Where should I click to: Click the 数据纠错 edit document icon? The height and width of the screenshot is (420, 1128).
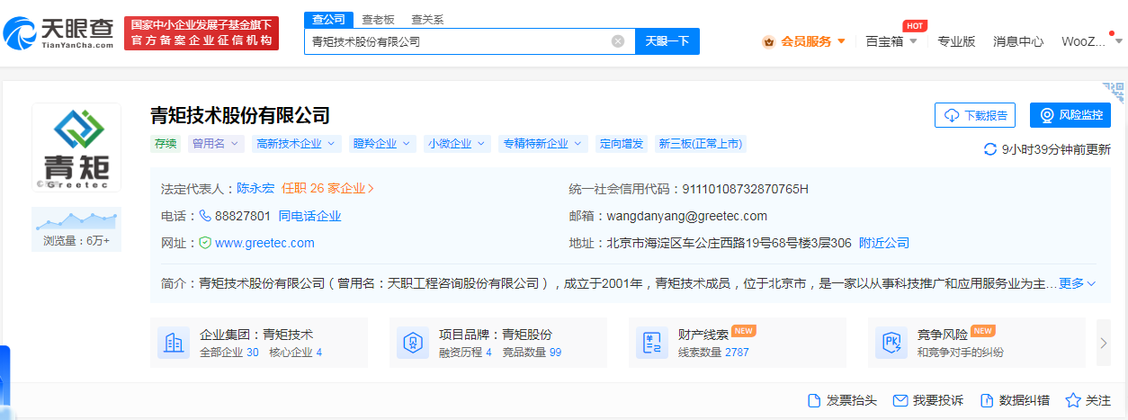[986, 400]
